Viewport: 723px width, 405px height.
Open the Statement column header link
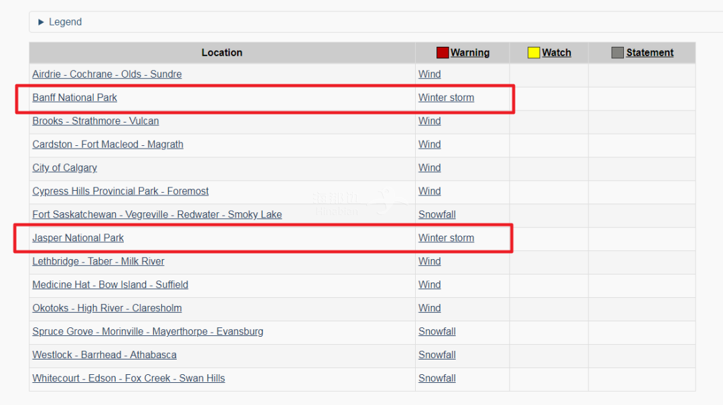pos(649,53)
